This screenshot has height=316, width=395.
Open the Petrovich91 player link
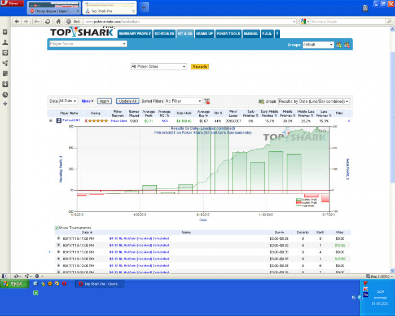point(71,120)
